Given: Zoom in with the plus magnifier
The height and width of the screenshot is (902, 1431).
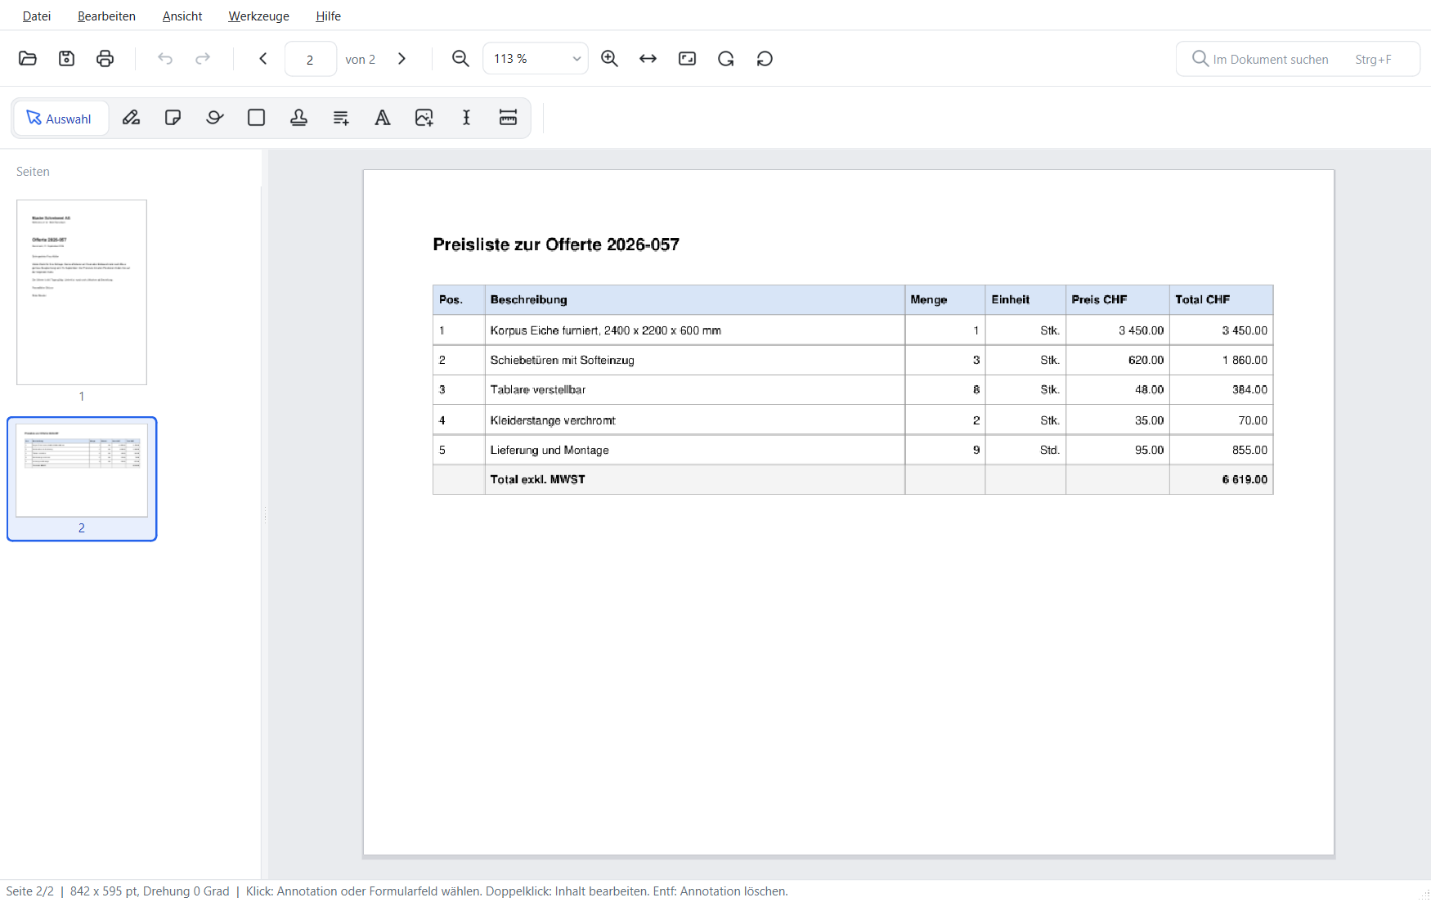Looking at the screenshot, I should (609, 59).
